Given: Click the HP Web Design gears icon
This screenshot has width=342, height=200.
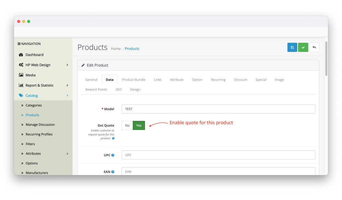Looking at the screenshot, I should point(21,65).
